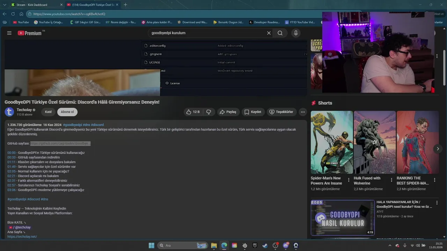Image resolution: width=447 pixels, height=251 pixels.
Task: Open Discord from the taskbar
Action: [286, 245]
